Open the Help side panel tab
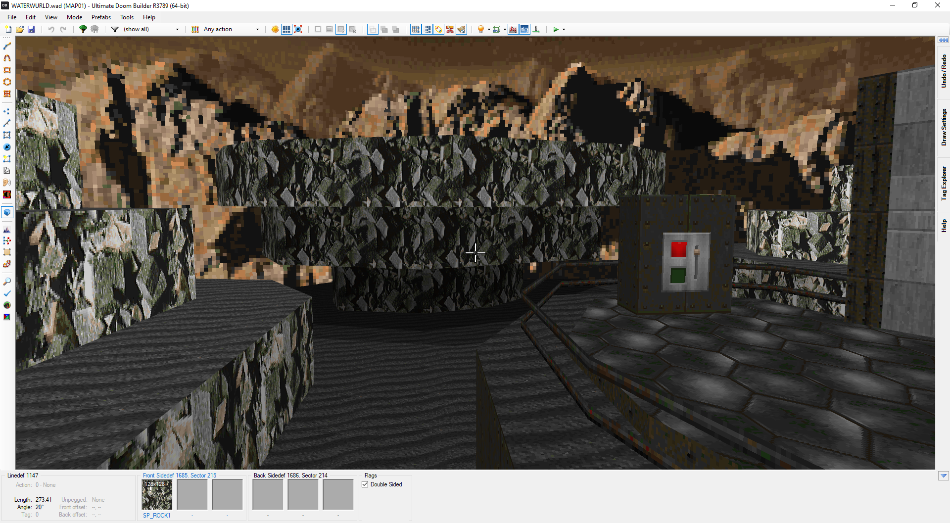This screenshot has height=523, width=950. 944,226
